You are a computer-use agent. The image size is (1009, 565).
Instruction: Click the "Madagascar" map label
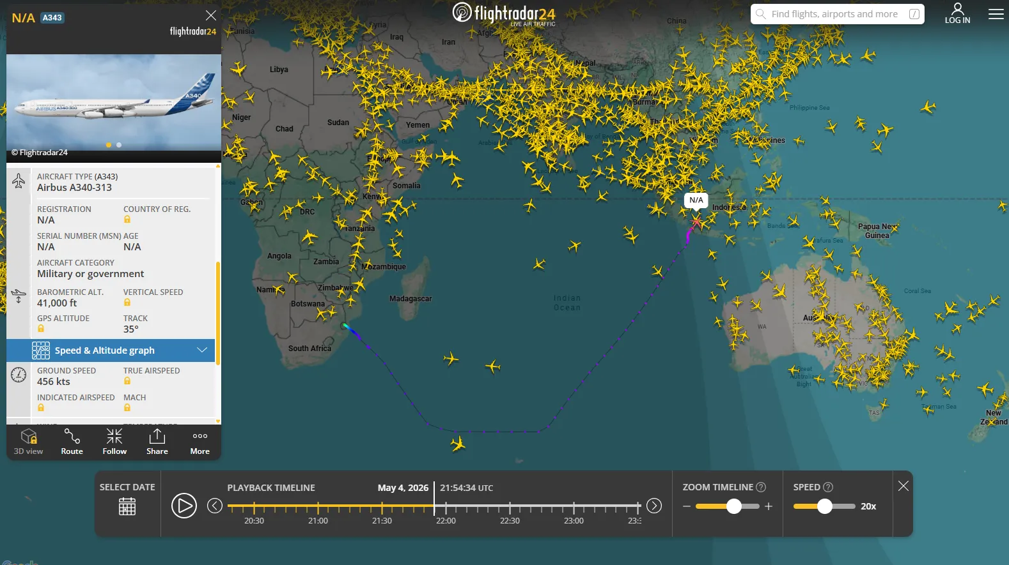point(411,299)
